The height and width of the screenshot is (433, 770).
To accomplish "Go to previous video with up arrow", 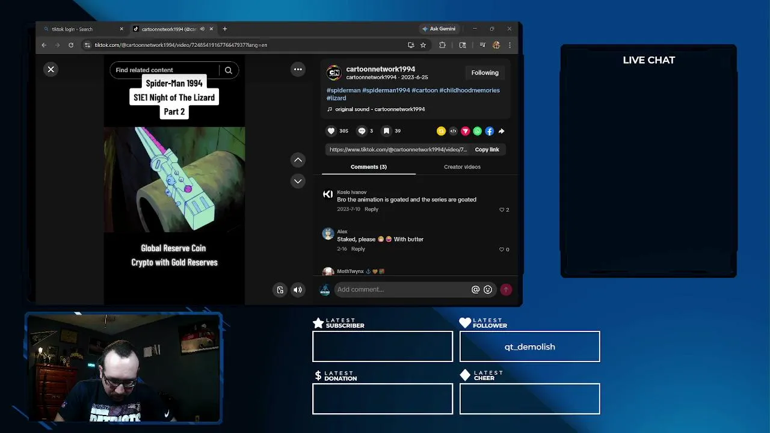I will point(298,160).
